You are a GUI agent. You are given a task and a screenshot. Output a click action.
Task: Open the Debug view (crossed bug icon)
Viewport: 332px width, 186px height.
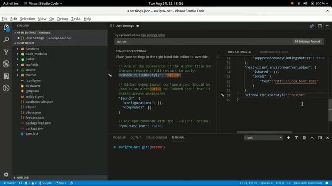(6, 64)
